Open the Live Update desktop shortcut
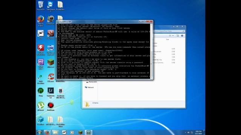Viewport: 241px width, 135px height. pyautogui.click(x=50, y=34)
